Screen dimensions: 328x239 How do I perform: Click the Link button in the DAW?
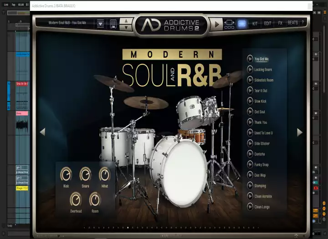pyautogui.click(x=6, y=5)
